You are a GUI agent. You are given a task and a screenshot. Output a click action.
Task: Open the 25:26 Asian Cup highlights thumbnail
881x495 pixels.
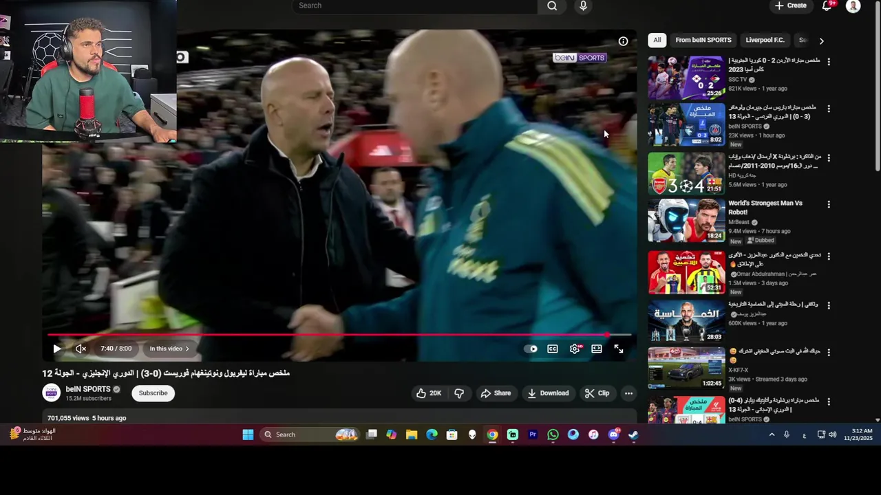686,78
